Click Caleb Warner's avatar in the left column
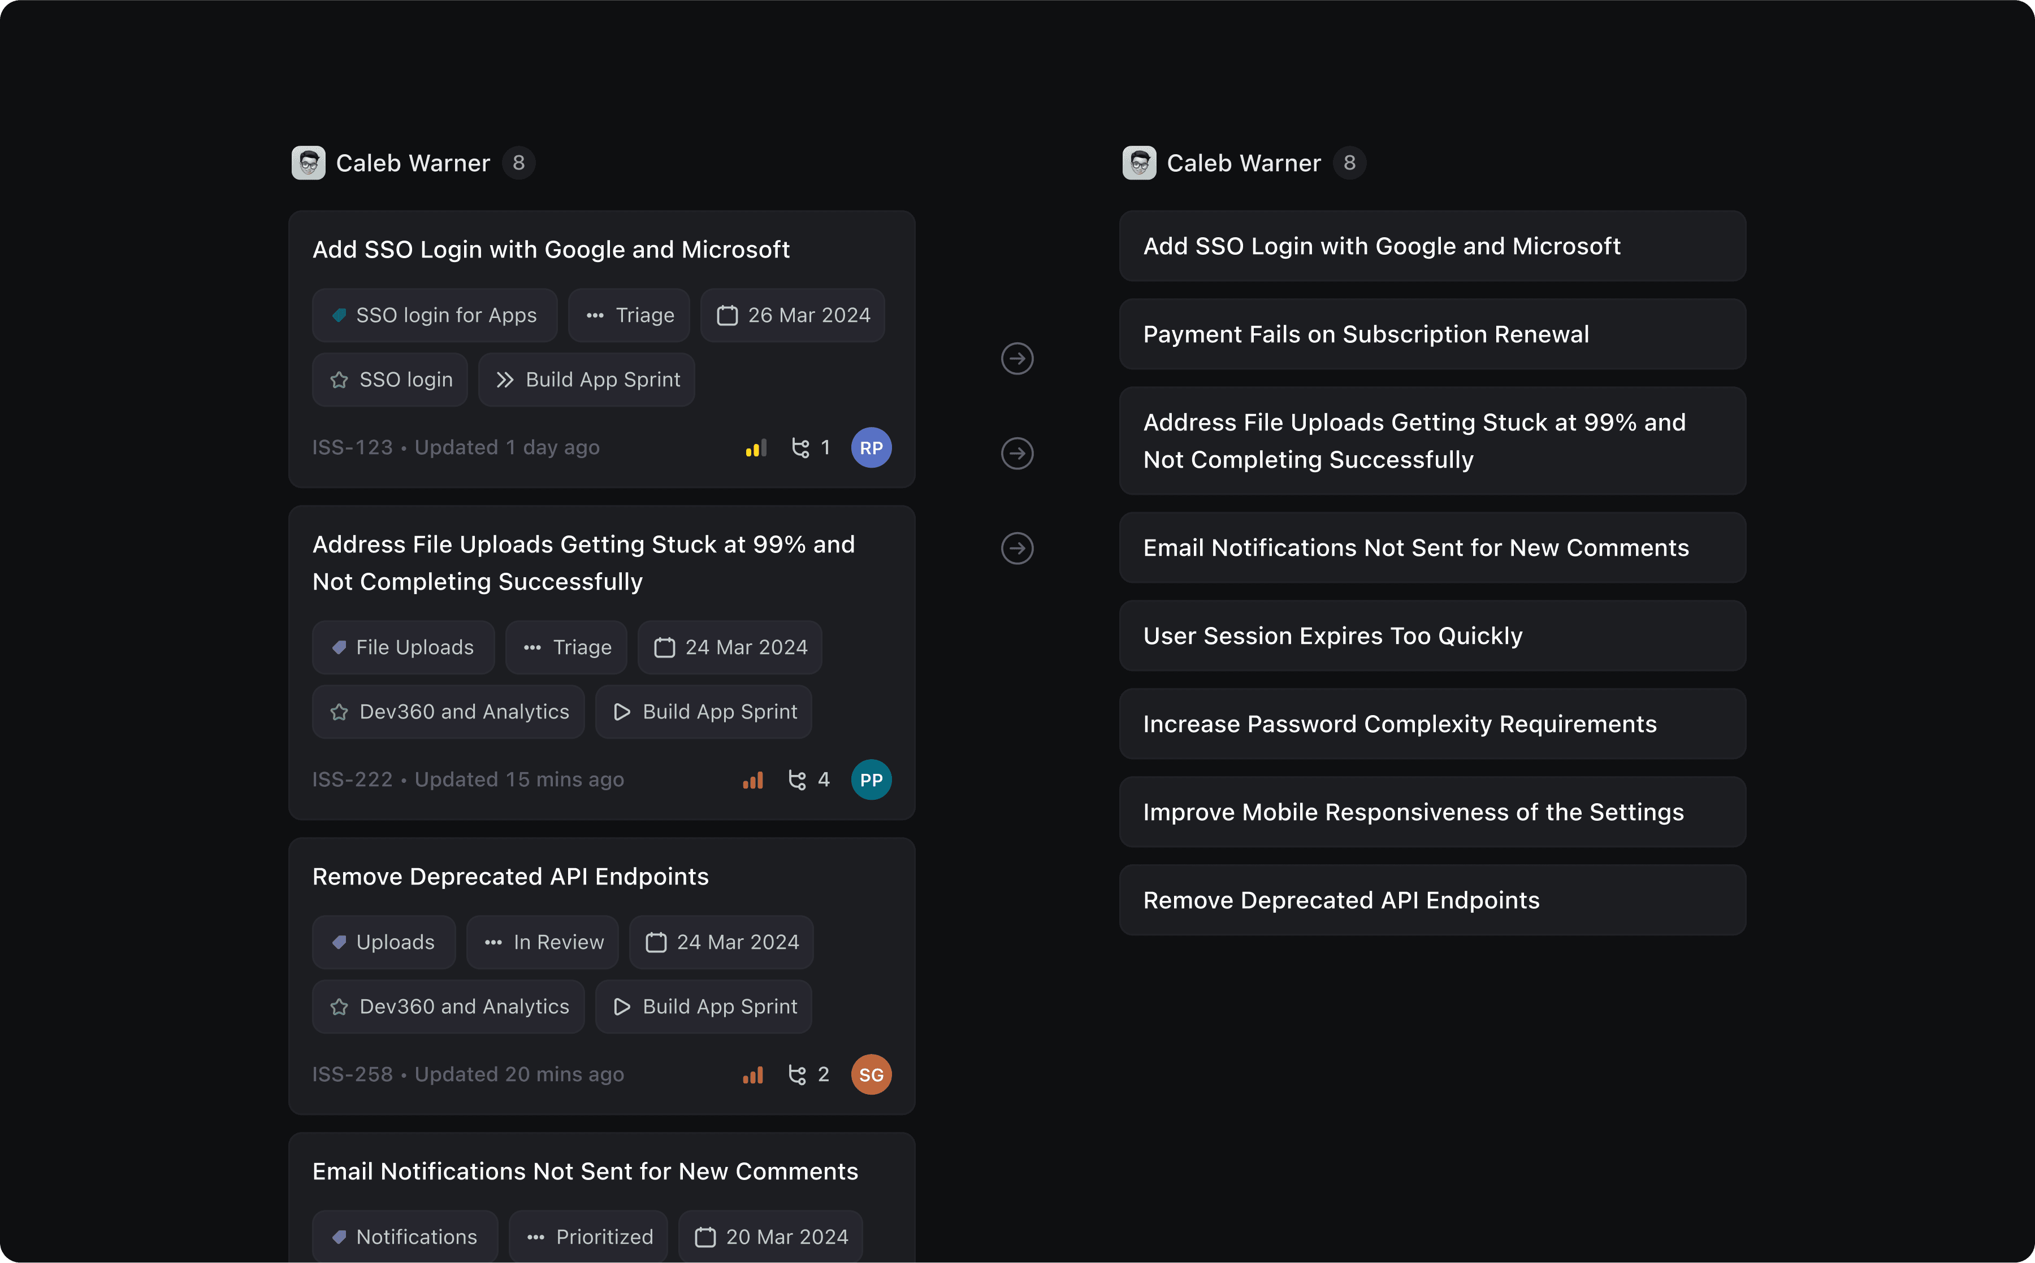The height and width of the screenshot is (1263, 2035). point(309,163)
